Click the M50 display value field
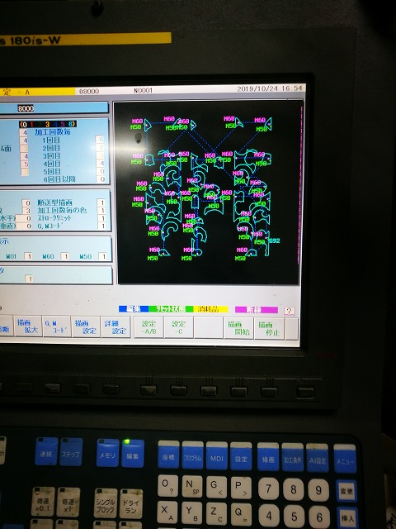Viewport: 396px width, 529px height. pyautogui.click(x=102, y=257)
